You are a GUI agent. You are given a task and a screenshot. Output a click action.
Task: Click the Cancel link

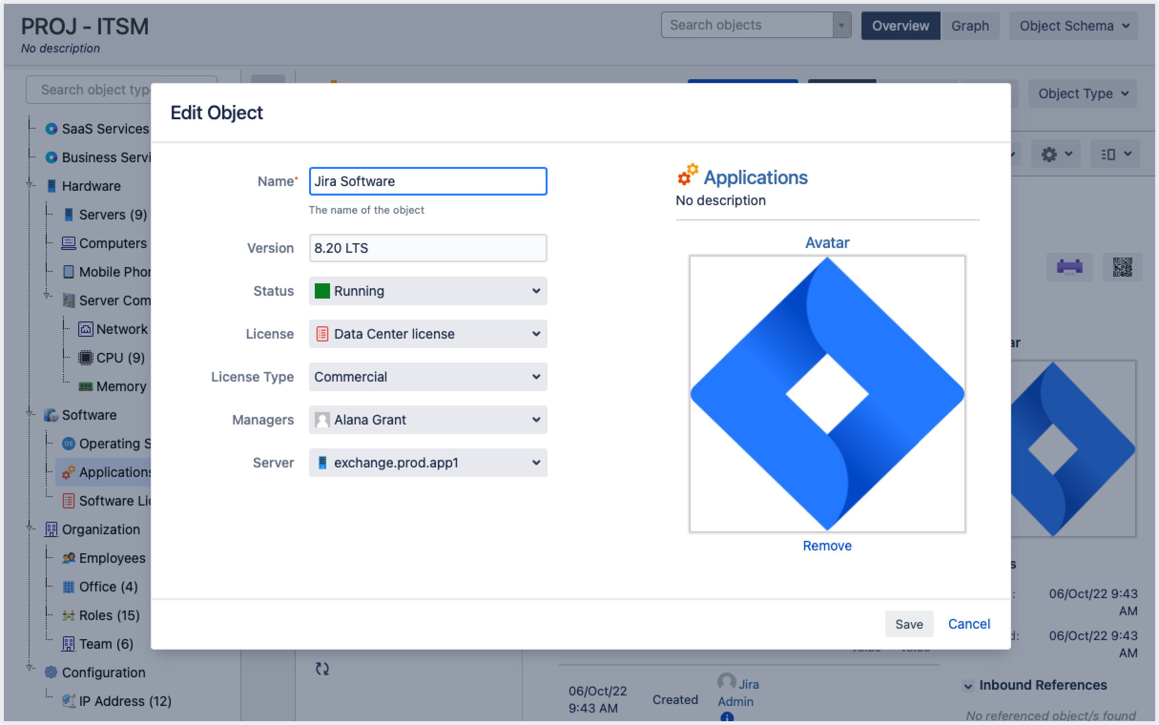pyautogui.click(x=969, y=624)
